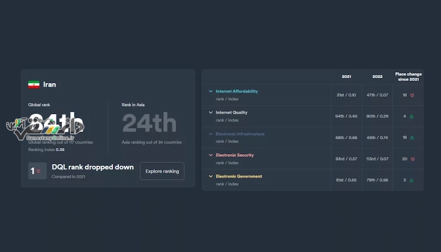The width and height of the screenshot is (441, 252).
Task: Click the 94th / 0.40 cell
Action: pos(346,116)
